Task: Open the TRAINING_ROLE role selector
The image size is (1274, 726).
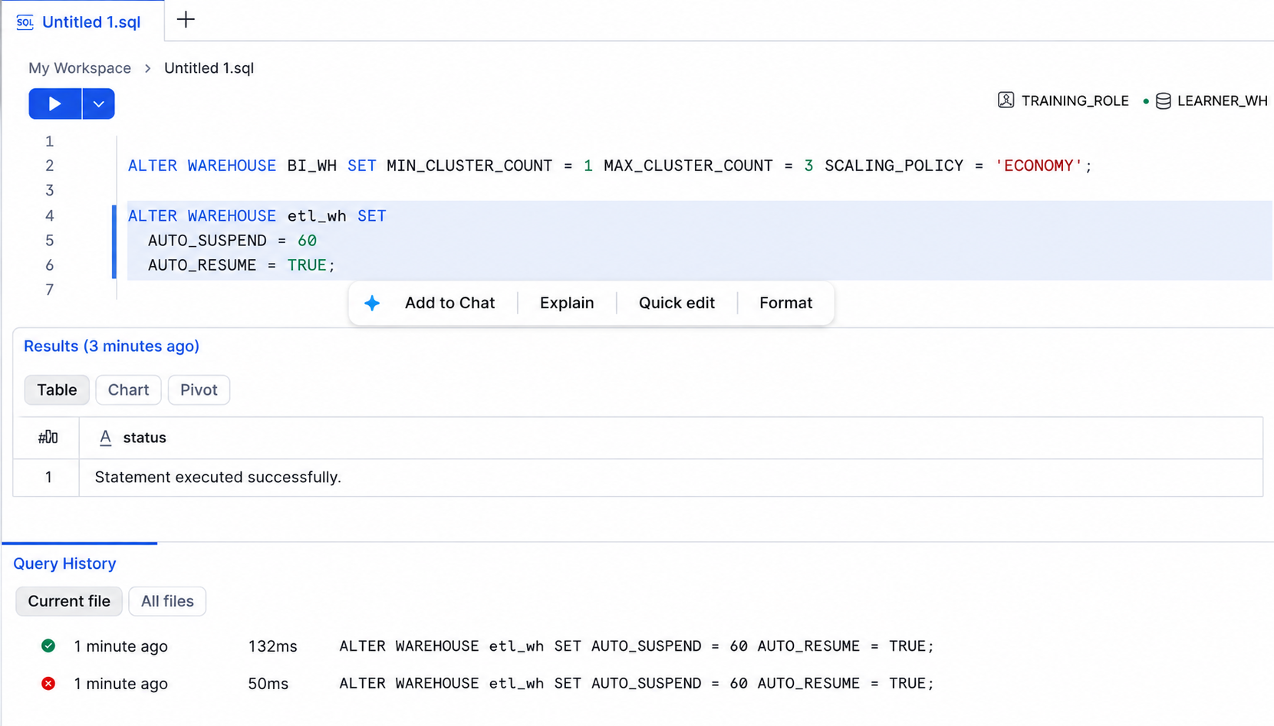Action: point(1063,100)
